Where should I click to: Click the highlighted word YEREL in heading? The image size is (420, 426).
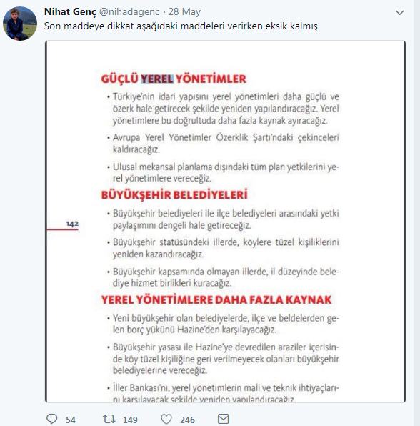157,79
